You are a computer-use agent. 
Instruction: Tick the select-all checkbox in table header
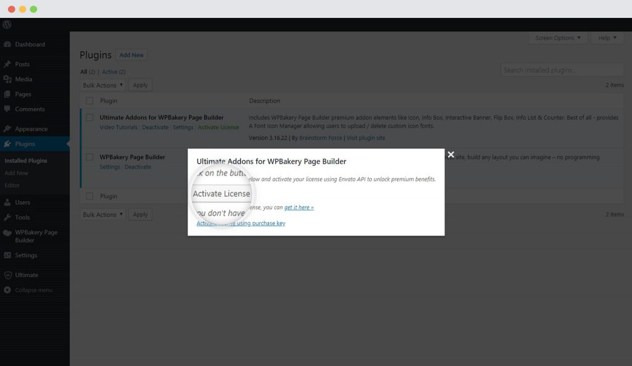[89, 101]
